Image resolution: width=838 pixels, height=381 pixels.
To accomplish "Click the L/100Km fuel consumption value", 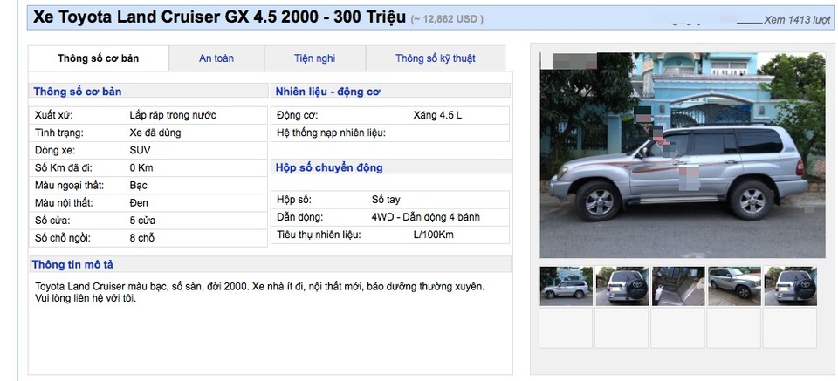I will pos(434,235).
